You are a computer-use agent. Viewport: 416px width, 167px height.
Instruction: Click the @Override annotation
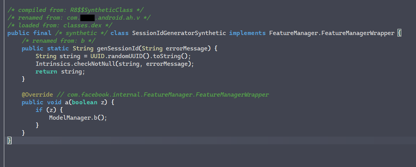(37, 95)
